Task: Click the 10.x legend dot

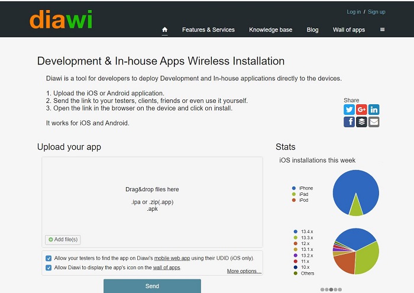Action: click(296, 267)
